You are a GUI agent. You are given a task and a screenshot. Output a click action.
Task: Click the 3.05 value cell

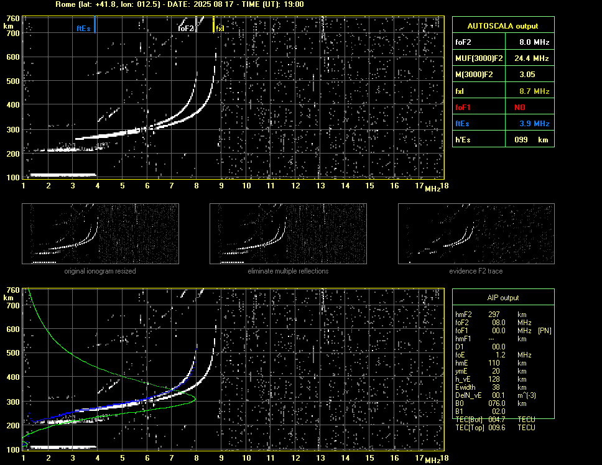tap(530, 75)
